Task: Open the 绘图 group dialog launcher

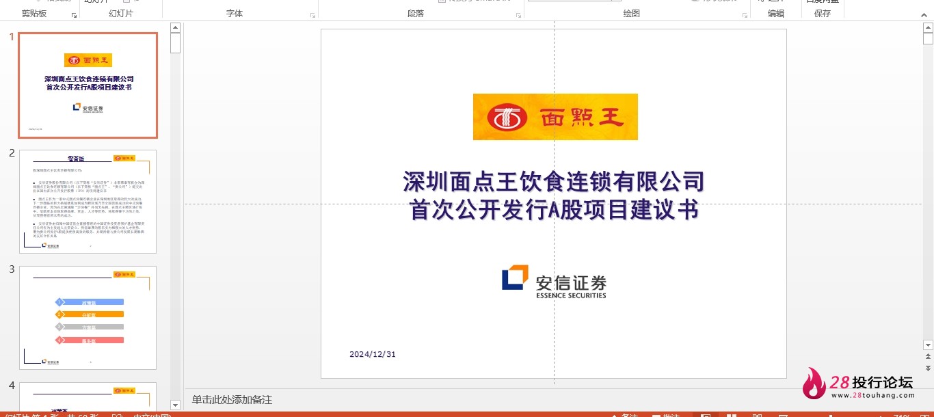Action: tap(744, 15)
